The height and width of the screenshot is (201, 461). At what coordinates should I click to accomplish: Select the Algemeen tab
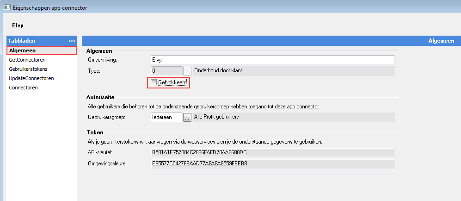(42, 50)
